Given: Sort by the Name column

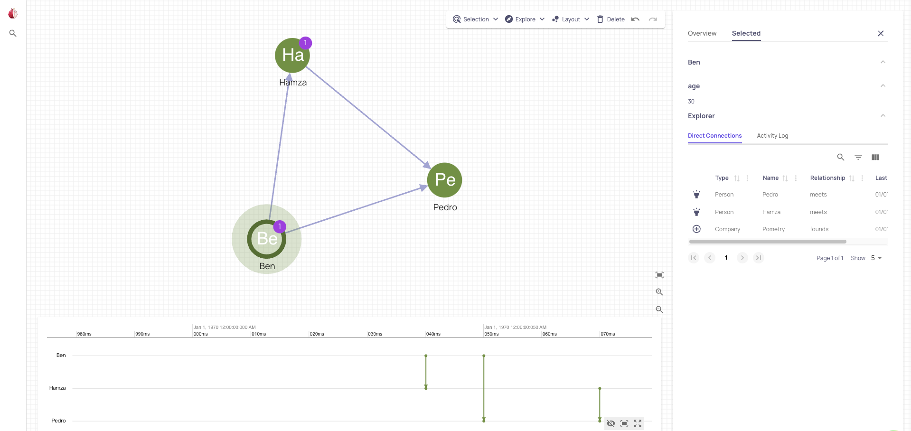Looking at the screenshot, I should click(785, 178).
